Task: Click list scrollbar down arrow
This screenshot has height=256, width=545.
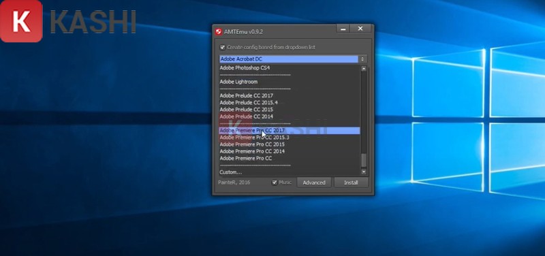Action: [x=364, y=172]
